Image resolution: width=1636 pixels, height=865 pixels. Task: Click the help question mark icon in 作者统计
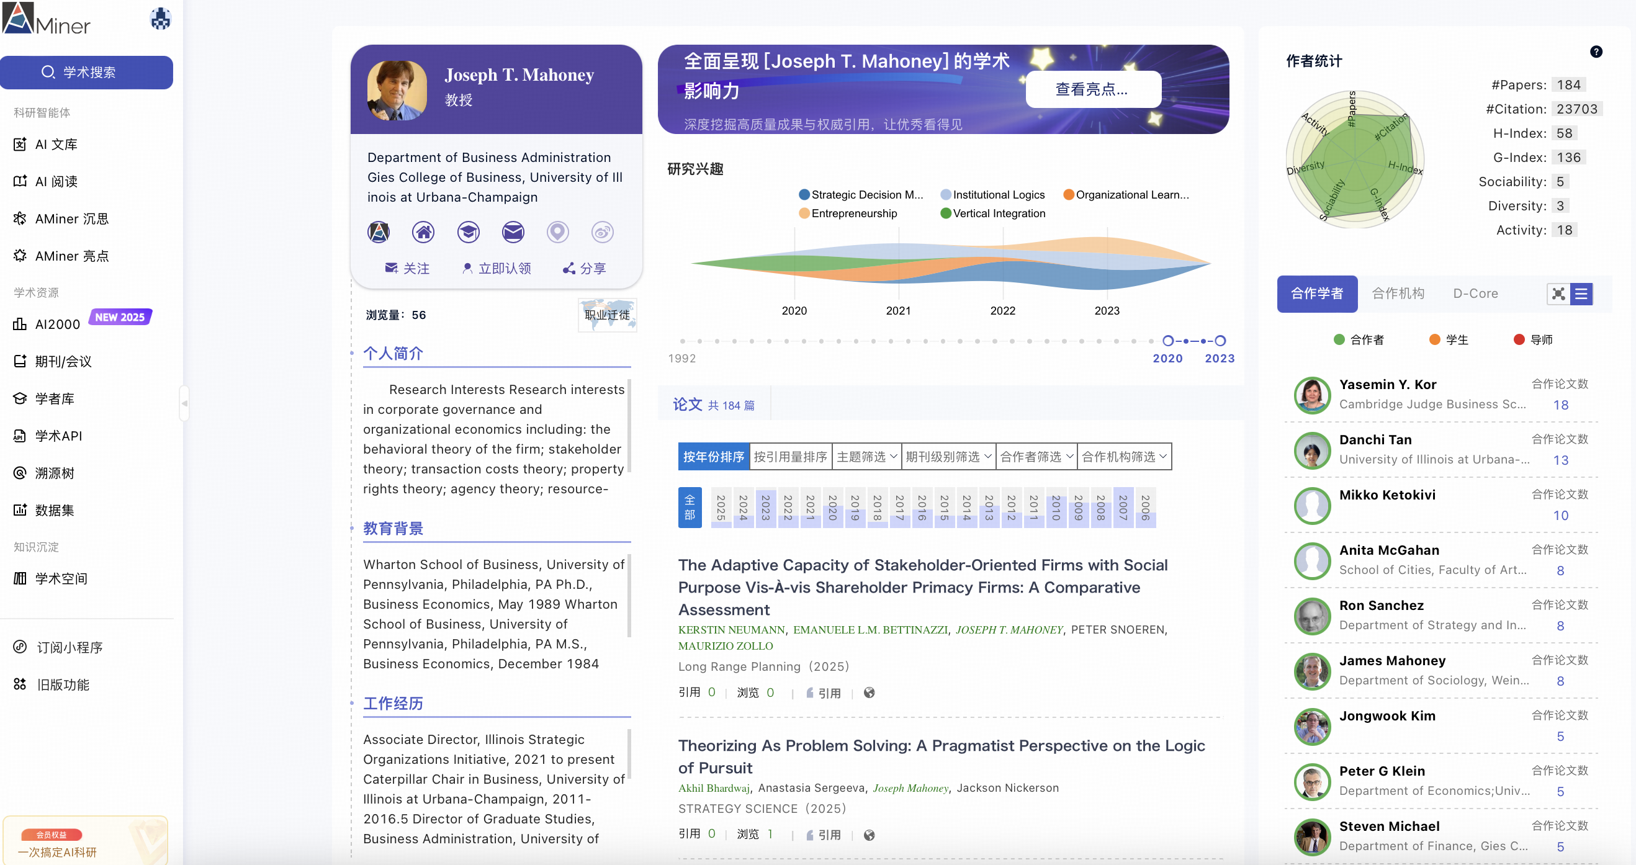coord(1596,52)
